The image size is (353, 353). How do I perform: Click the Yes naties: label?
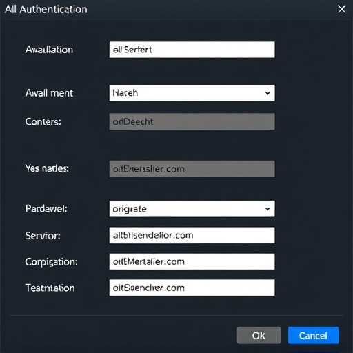point(47,168)
